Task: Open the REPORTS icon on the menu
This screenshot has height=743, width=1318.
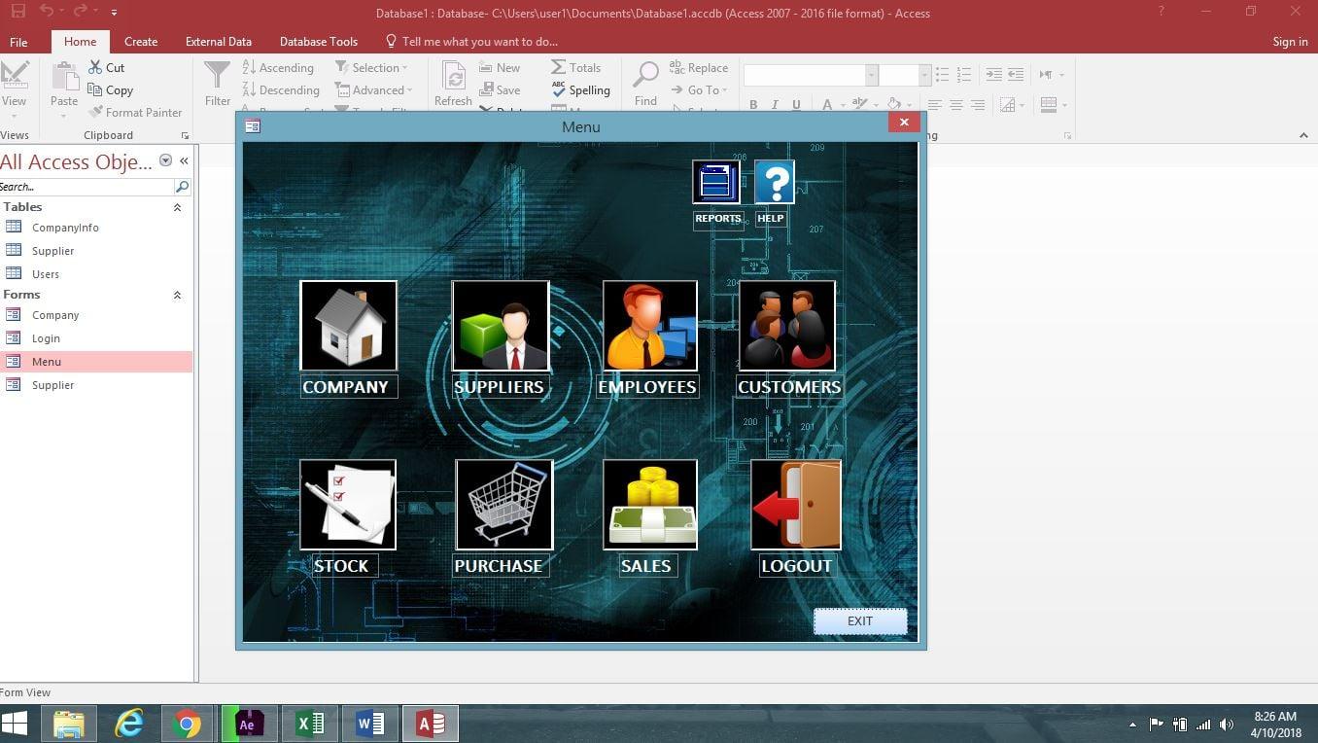Action: point(716,181)
